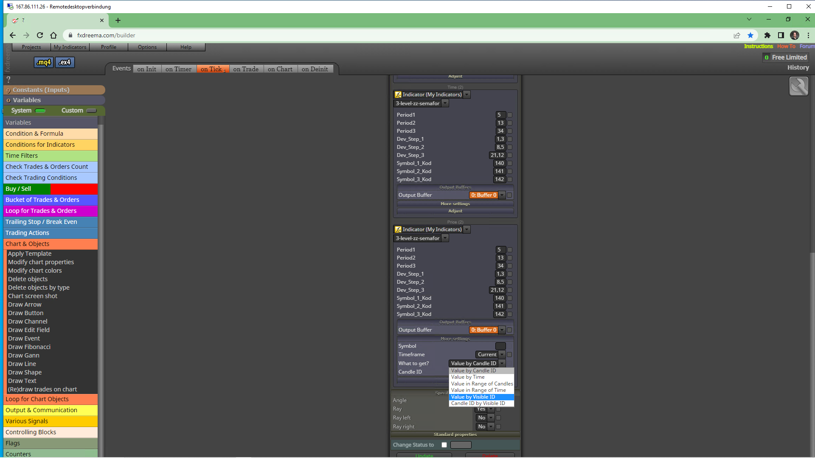Choose Value by Visible ID option
815x458 pixels.
pyautogui.click(x=481, y=397)
